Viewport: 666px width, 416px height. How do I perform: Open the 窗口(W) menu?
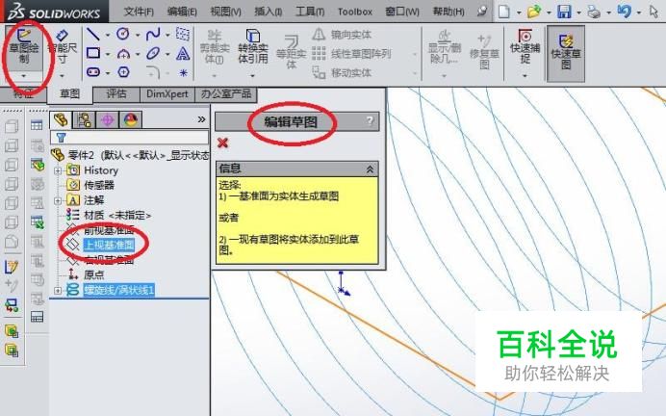pyautogui.click(x=401, y=12)
